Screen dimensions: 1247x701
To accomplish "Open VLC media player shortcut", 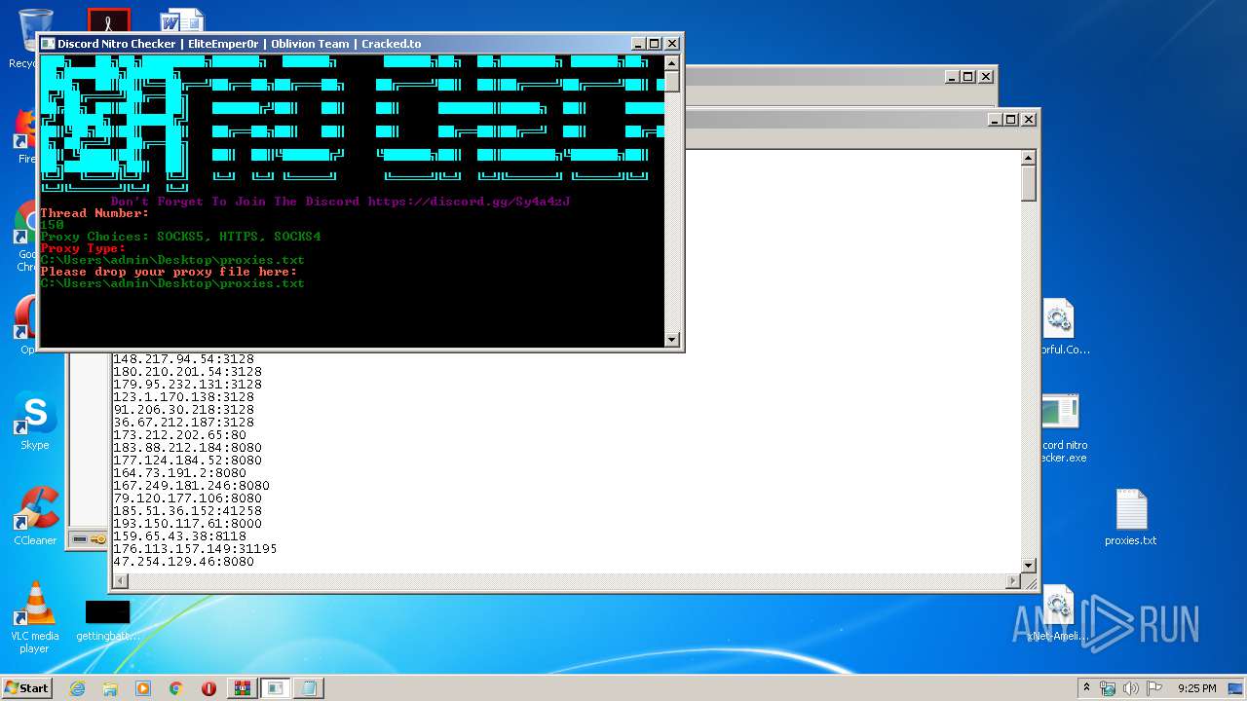I will coord(35,617).
